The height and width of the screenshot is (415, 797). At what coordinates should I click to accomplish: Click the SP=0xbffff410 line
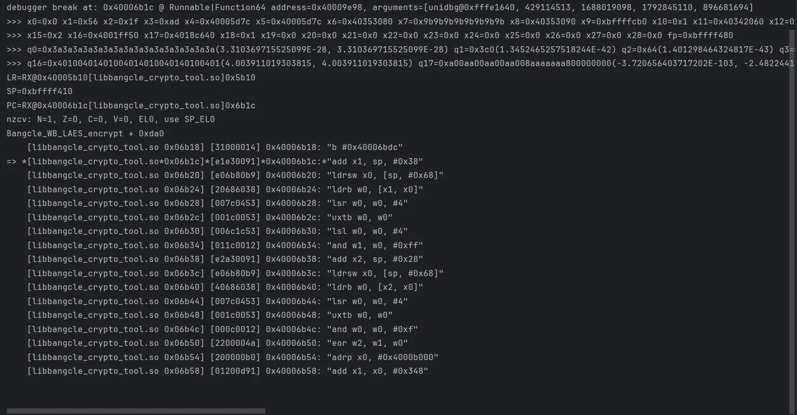click(x=40, y=92)
